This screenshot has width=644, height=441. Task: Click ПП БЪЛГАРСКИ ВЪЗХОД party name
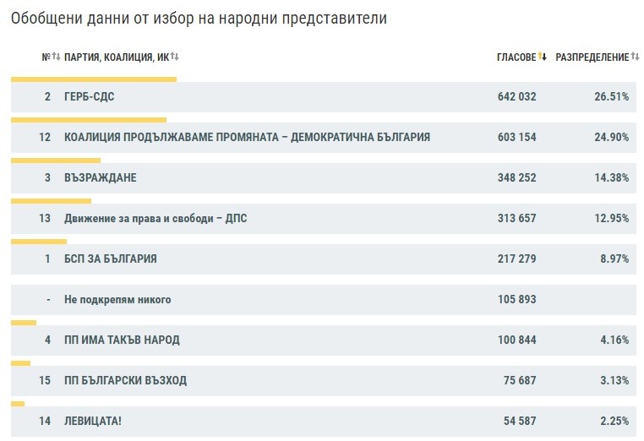[x=125, y=381]
